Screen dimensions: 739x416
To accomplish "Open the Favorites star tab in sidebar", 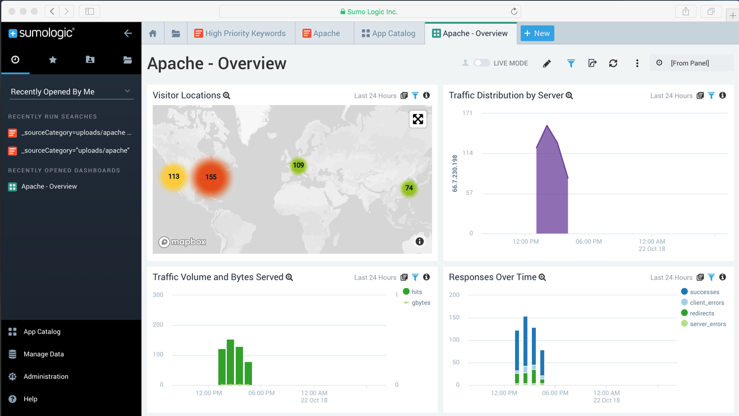I will click(53, 60).
